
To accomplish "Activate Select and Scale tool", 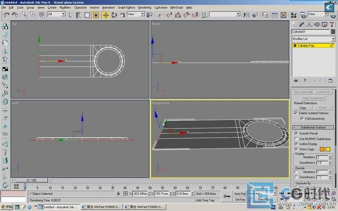I will coord(122,15).
